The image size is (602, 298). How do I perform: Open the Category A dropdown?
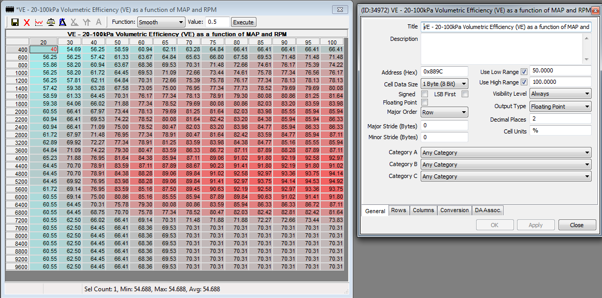tap(506, 153)
